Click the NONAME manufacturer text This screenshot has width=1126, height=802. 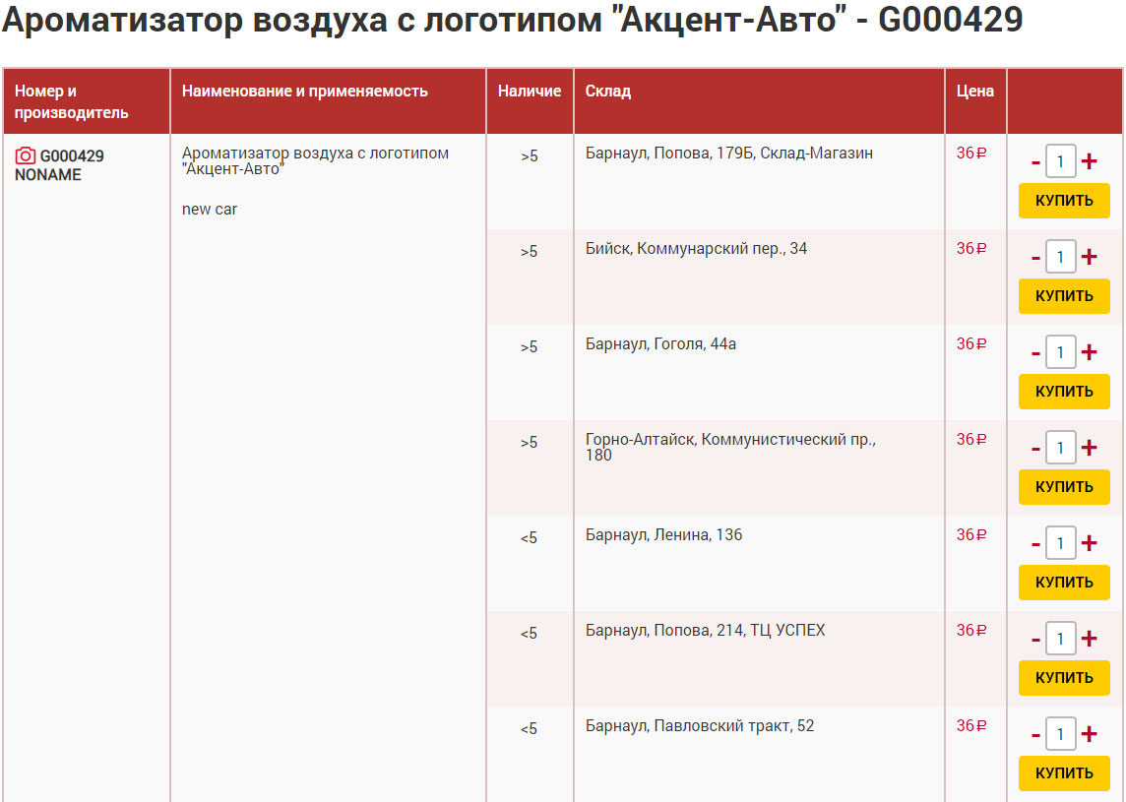(48, 174)
